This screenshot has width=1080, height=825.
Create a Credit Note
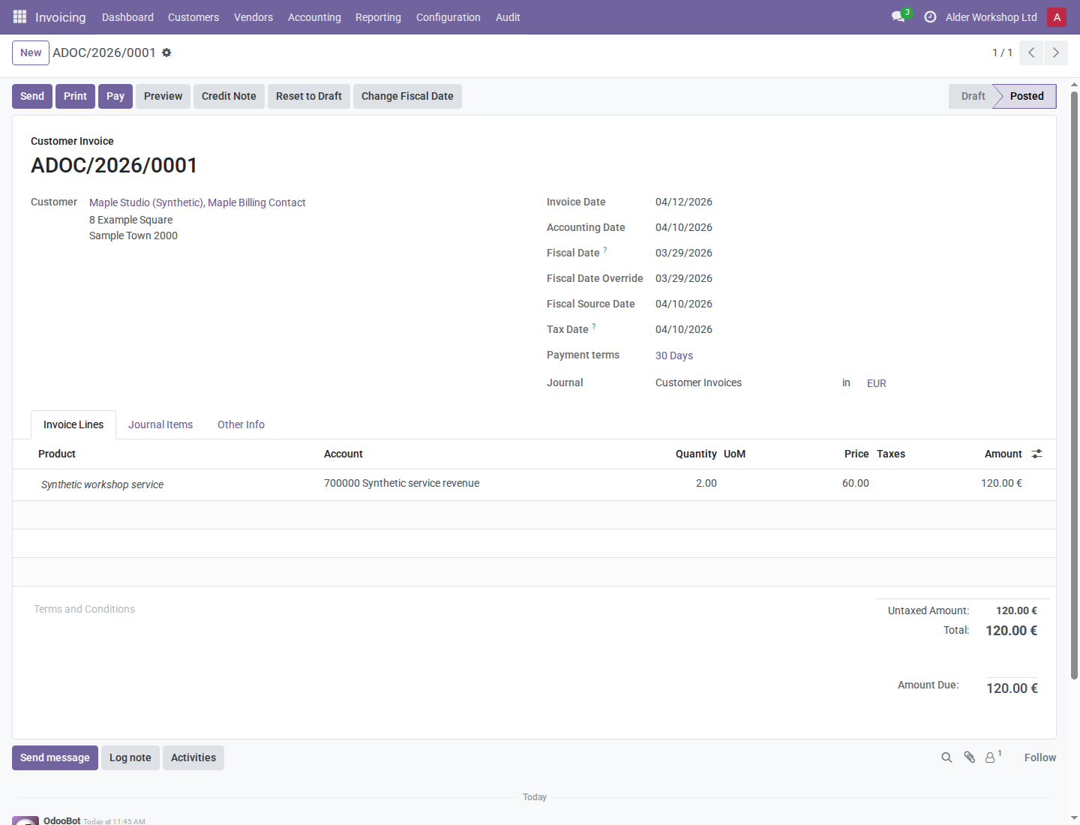point(229,96)
